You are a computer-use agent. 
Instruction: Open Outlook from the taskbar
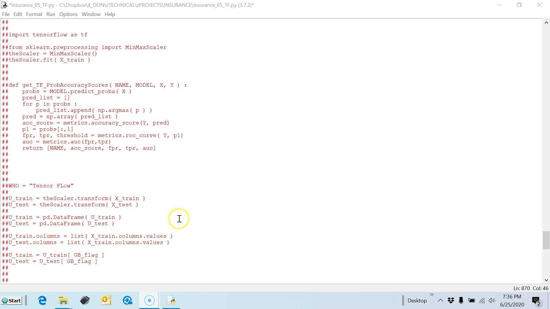[x=106, y=300]
